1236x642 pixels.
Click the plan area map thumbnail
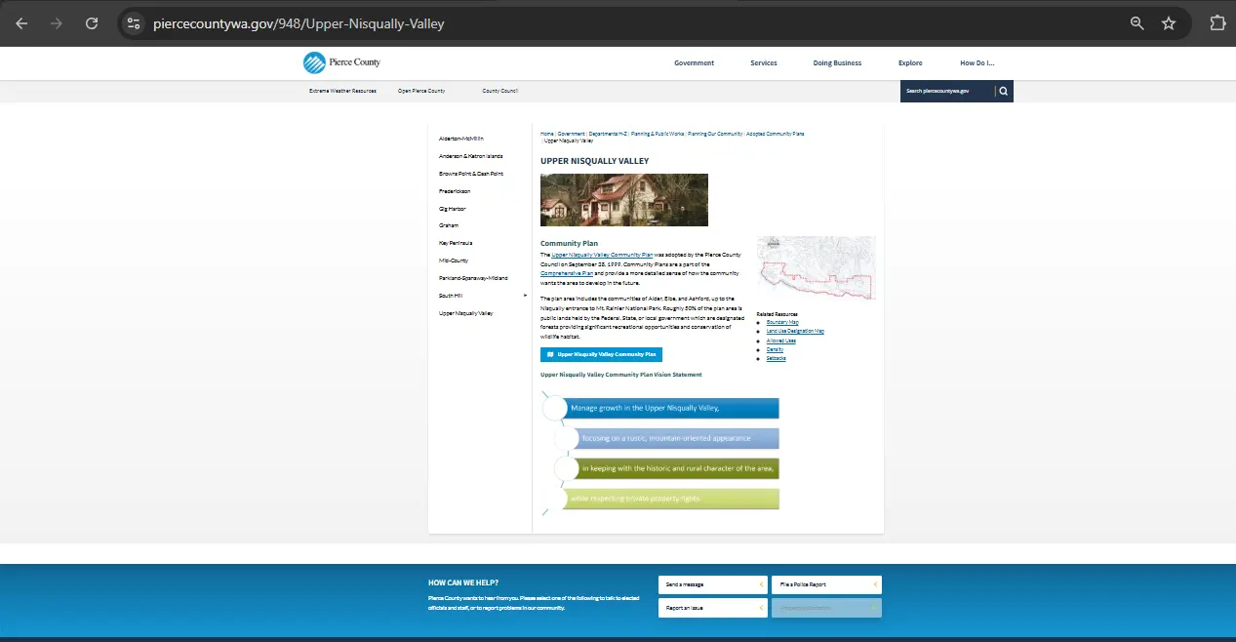coord(816,267)
